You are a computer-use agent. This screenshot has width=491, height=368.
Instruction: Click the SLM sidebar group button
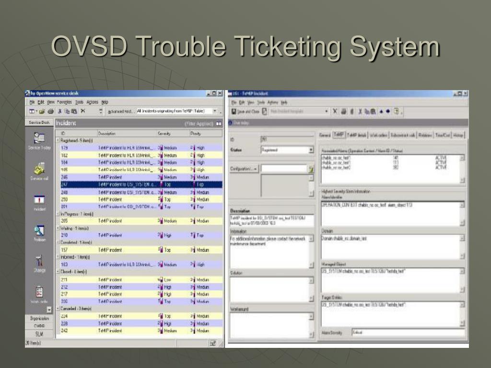(x=39, y=333)
